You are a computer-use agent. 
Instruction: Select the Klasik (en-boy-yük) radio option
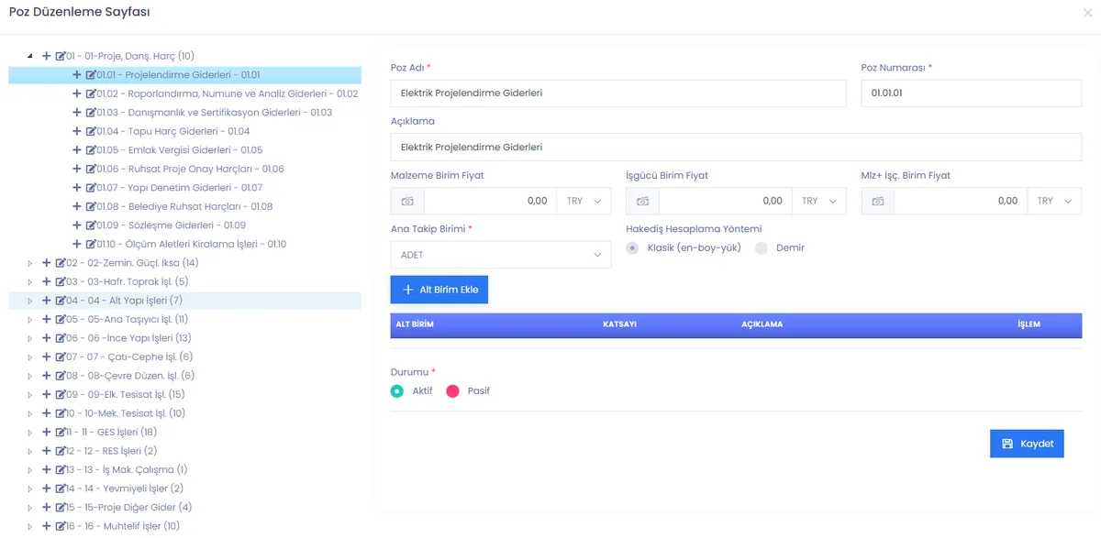tap(632, 247)
